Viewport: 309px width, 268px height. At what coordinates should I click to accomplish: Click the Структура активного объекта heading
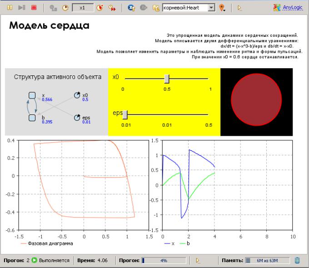pyautogui.click(x=58, y=77)
